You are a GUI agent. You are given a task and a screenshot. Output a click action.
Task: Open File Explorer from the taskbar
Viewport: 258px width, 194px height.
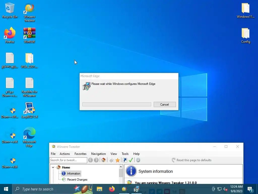[x=99, y=189]
